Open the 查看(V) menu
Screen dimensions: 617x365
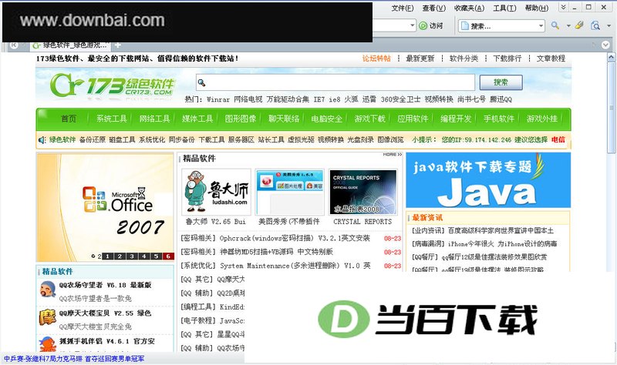tap(433, 8)
